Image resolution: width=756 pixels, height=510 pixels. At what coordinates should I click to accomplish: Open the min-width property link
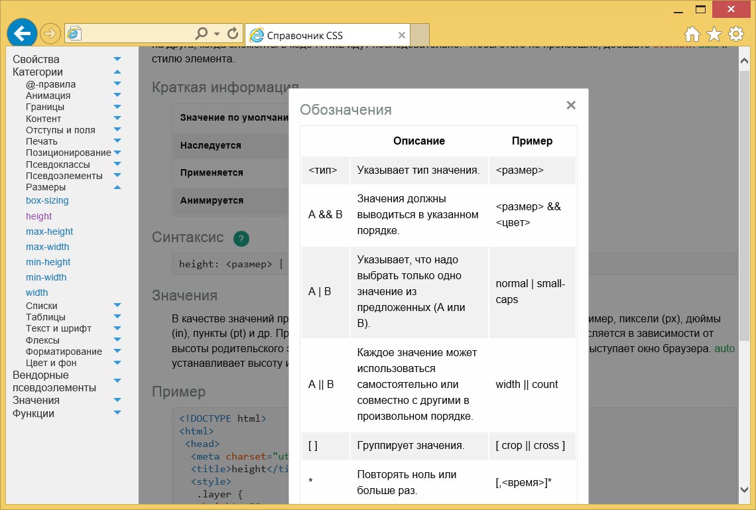(46, 277)
